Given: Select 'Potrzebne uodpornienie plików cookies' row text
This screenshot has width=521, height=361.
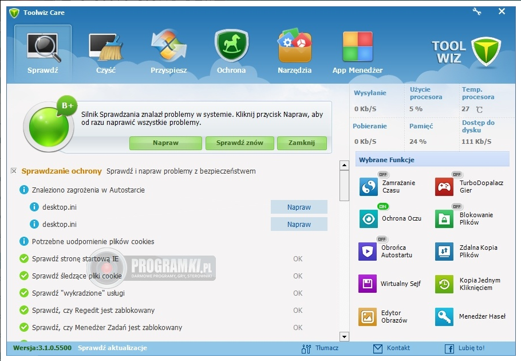Looking at the screenshot, I should [x=93, y=242].
